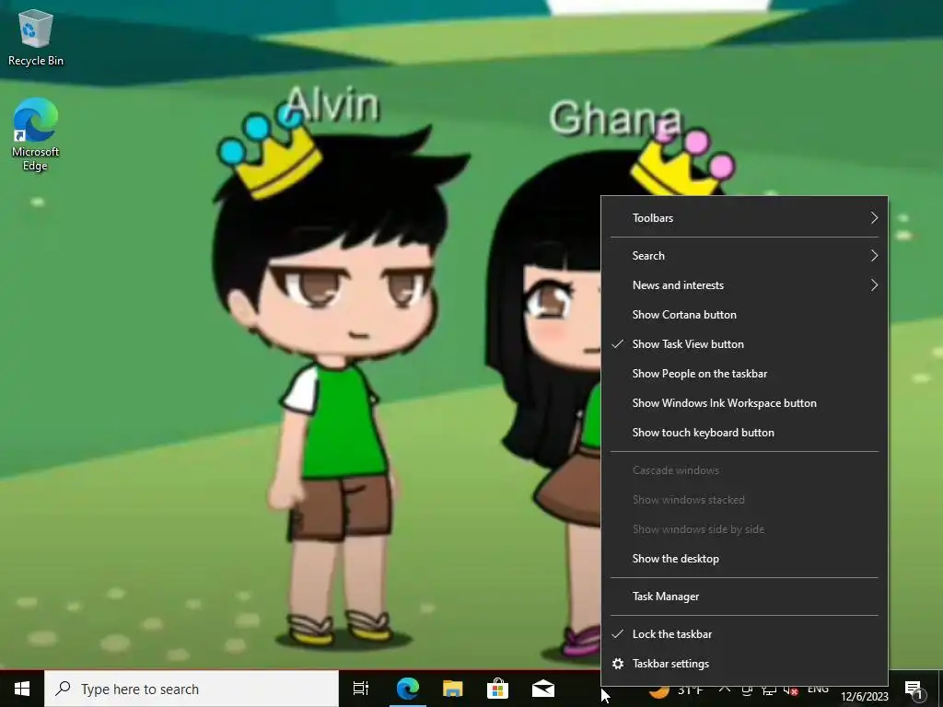
Task: Expand the Search submenu
Action: point(744,256)
